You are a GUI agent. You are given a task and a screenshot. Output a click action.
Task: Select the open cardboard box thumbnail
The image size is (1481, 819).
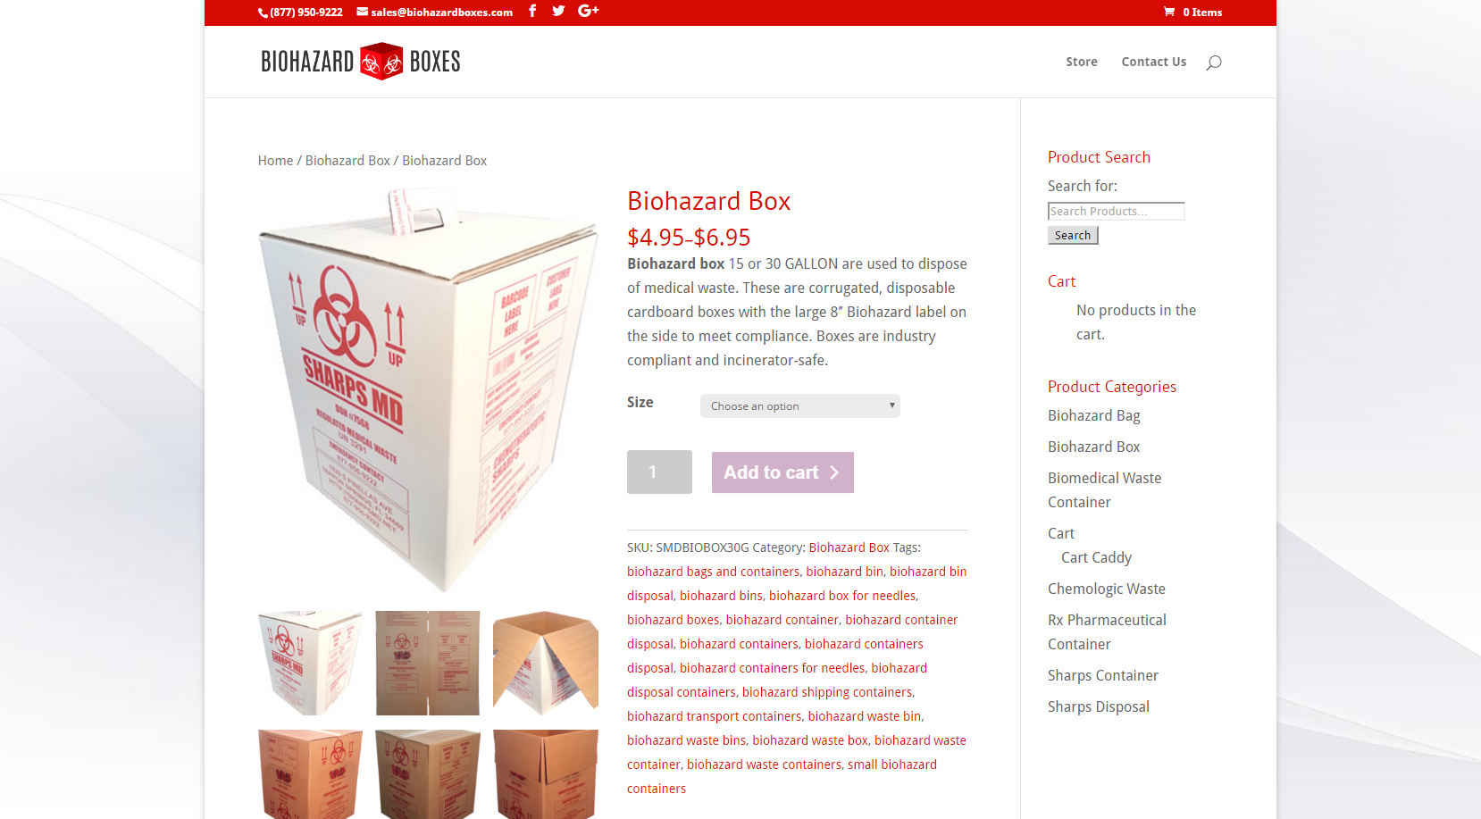point(546,663)
